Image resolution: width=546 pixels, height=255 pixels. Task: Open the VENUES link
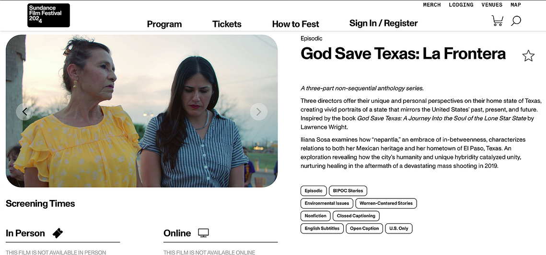(x=492, y=5)
